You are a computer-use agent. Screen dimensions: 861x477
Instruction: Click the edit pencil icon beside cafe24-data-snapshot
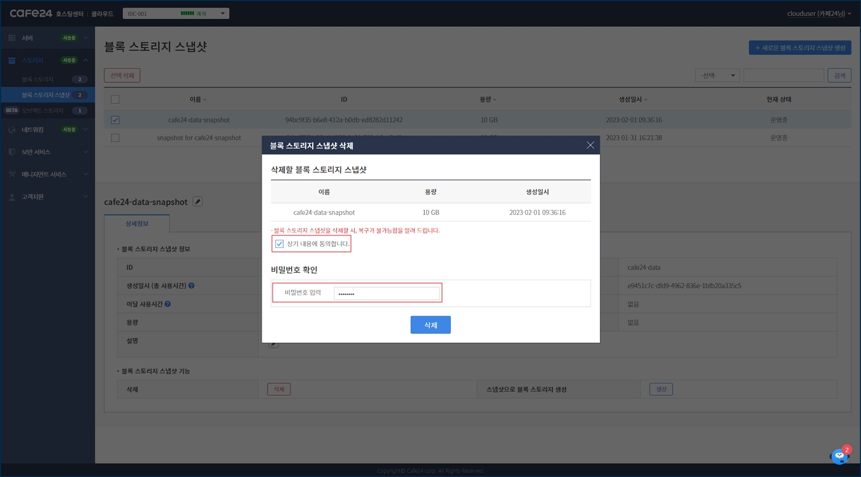point(197,202)
